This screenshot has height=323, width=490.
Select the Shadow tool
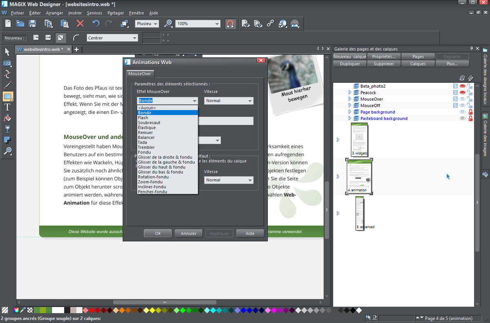click(7, 141)
